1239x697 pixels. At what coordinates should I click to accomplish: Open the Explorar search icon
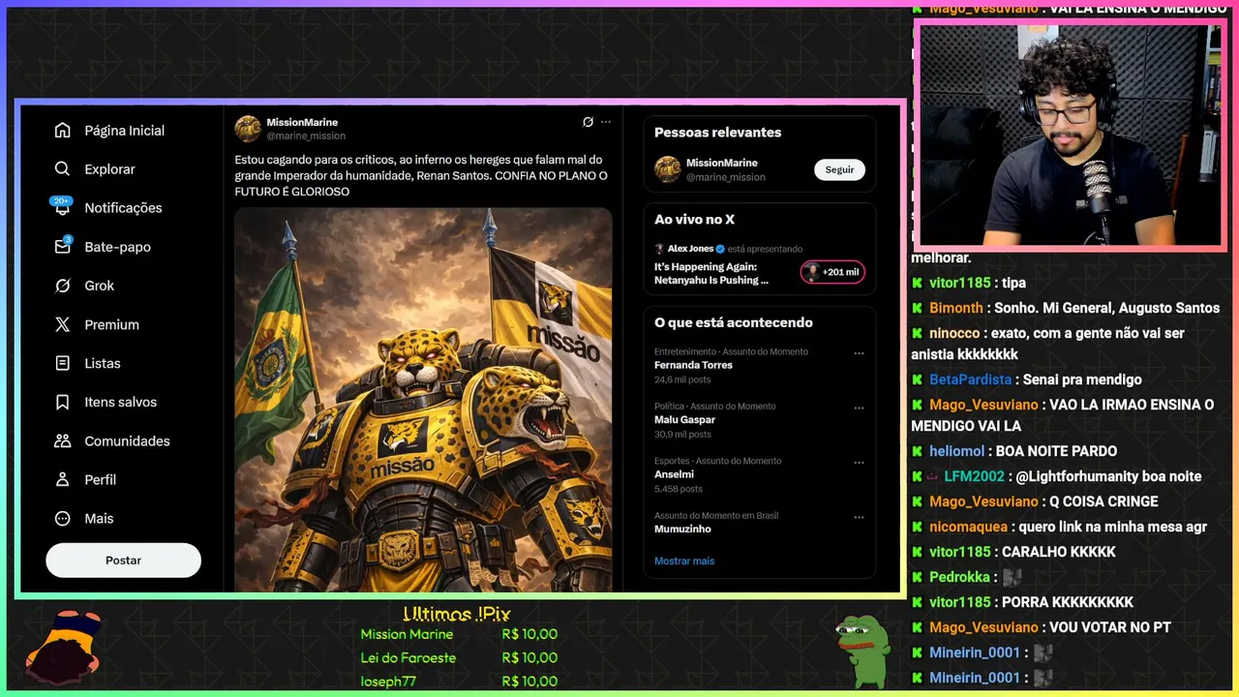[63, 169]
